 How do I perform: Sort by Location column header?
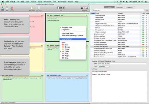coord(129,13)
